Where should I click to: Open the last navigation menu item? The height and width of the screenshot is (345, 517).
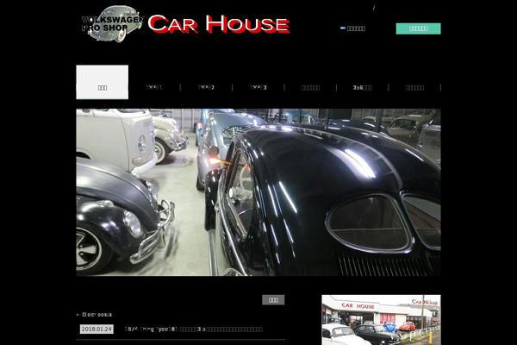[414, 87]
